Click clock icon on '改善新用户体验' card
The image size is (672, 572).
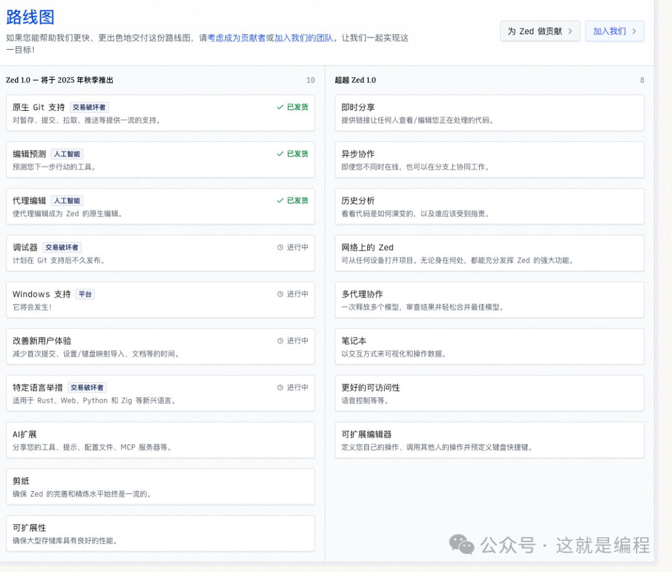(x=280, y=341)
